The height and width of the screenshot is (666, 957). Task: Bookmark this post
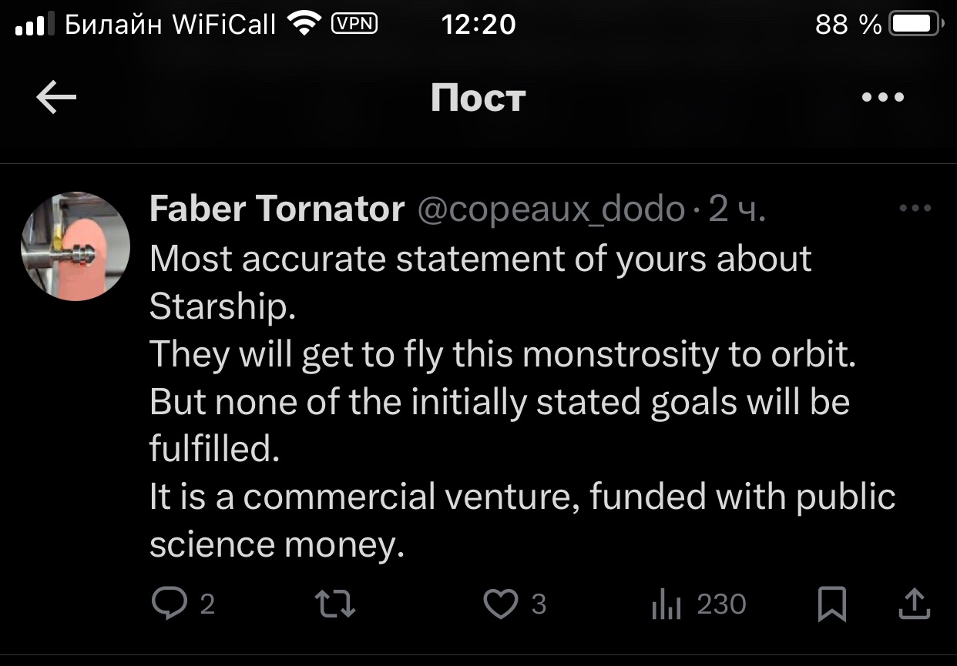click(x=831, y=604)
